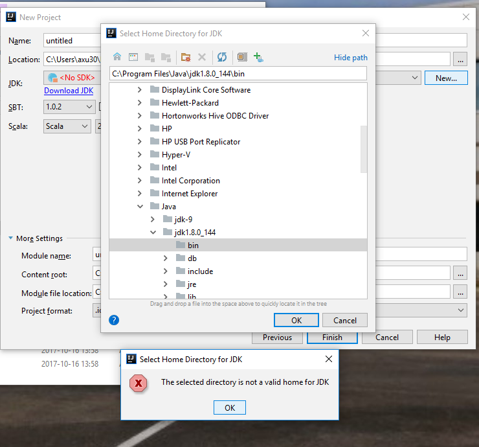This screenshot has width=479, height=447.
Task: Expand the Intel Corporation folder
Action: pyautogui.click(x=140, y=181)
